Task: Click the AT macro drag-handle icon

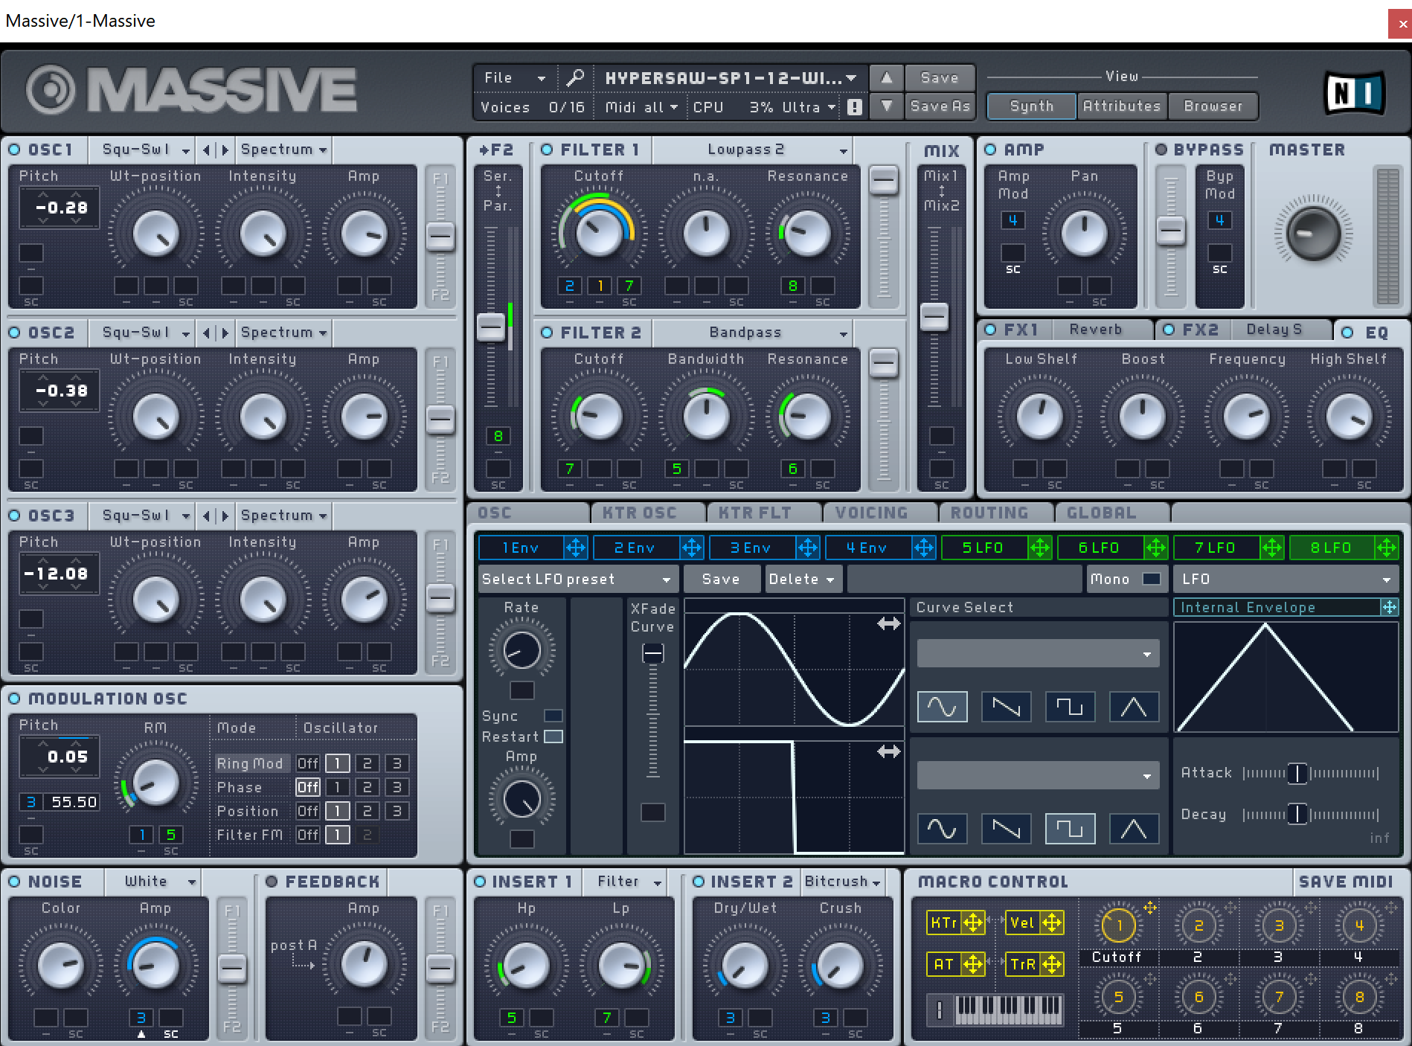Action: 973,965
